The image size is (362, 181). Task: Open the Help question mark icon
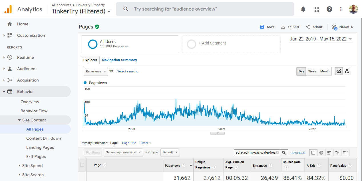[329, 9]
